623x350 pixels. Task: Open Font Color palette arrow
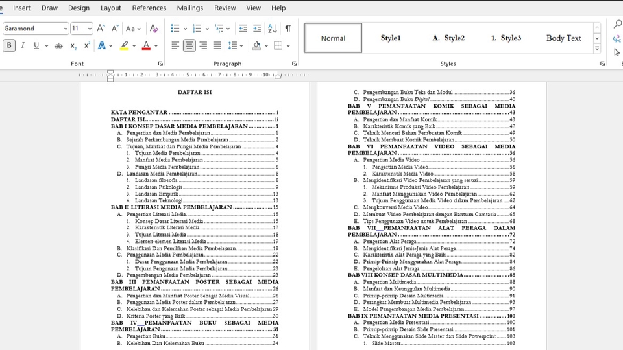point(156,45)
